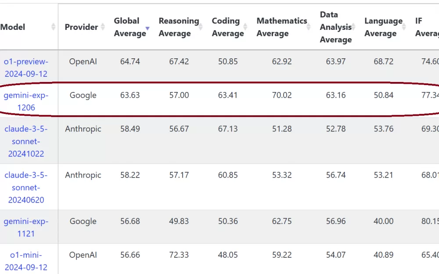Click the Mathematics Average header text
Viewport: 439px width, 274px height.
pos(282,27)
